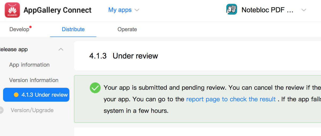Viewport: 321px width, 136px height.
Task: Click the green success checkmark icon
Action: [95, 88]
